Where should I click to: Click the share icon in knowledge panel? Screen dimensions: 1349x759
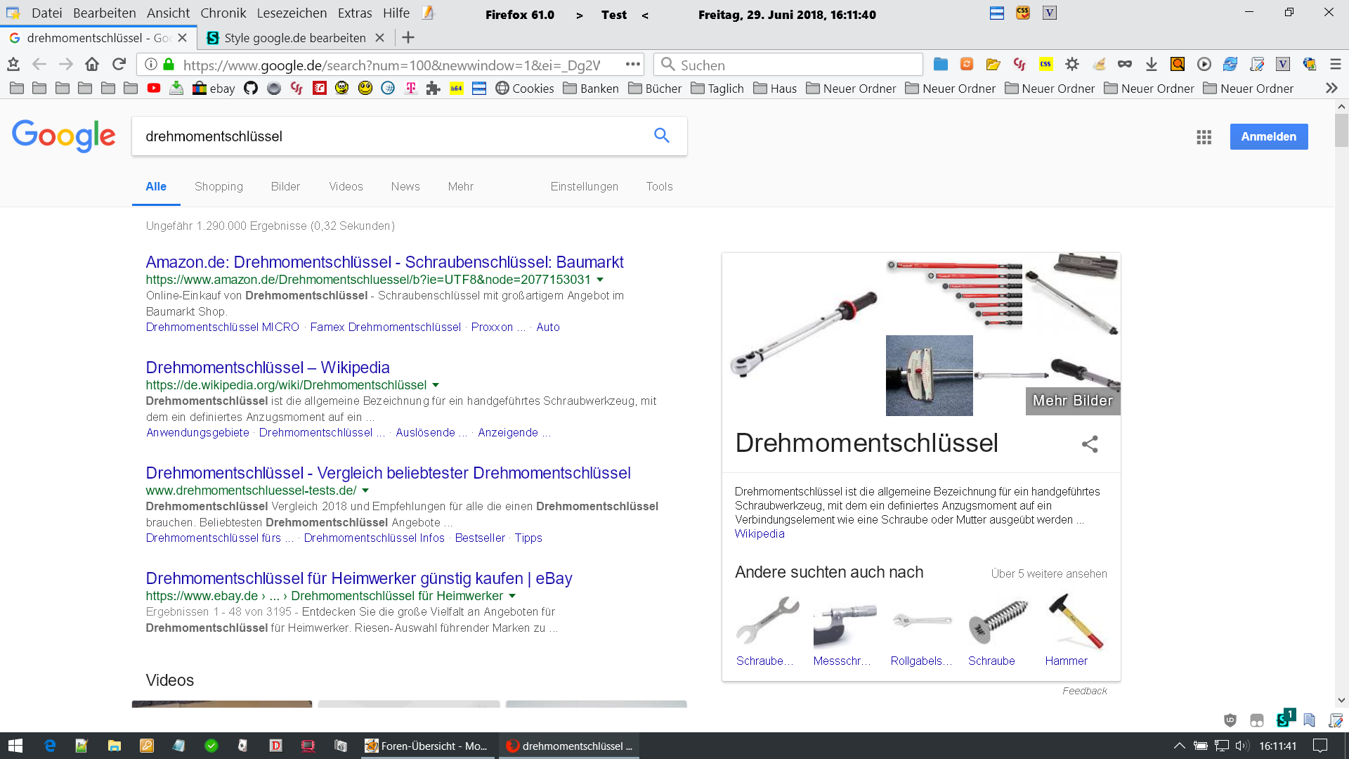(1090, 444)
